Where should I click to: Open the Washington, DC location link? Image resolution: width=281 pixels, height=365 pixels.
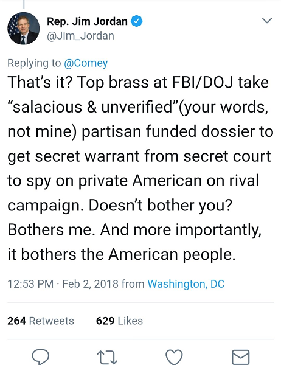186,283
